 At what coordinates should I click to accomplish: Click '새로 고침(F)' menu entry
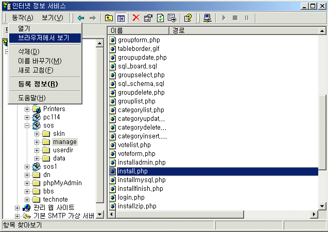[x=36, y=70]
